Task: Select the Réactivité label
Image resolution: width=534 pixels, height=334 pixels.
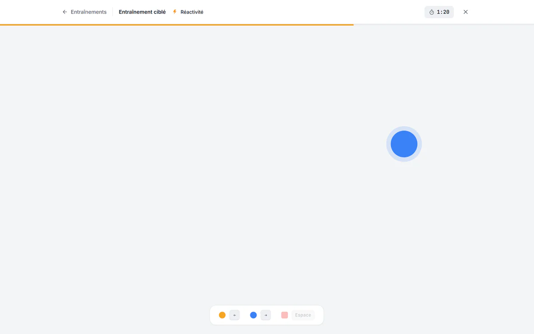Action: 192,12
